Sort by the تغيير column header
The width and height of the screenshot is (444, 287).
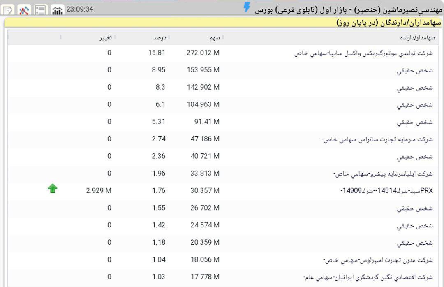(x=105, y=38)
